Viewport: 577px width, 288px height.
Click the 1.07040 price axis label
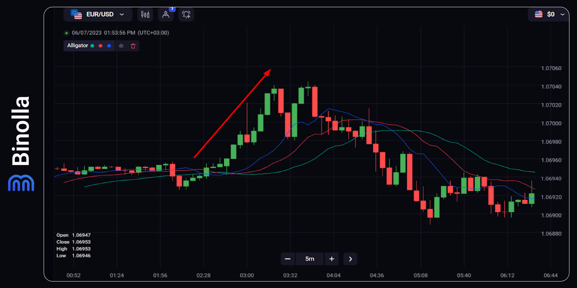551,86
